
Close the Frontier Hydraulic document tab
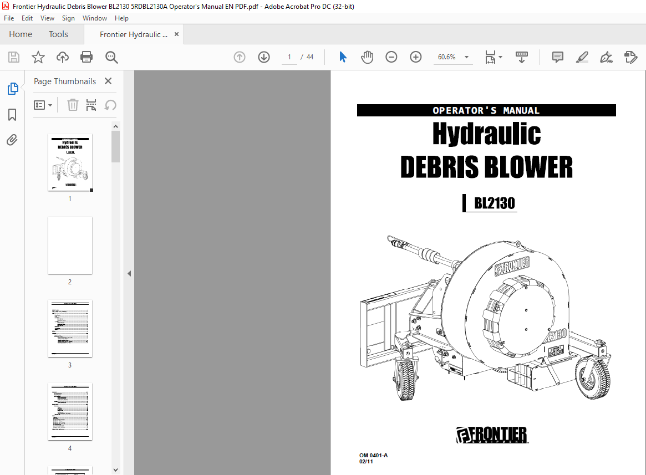click(x=176, y=34)
